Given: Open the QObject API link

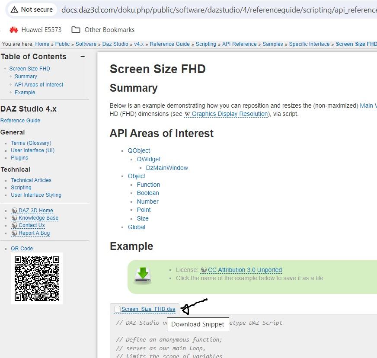Looking at the screenshot, I should 139,151.
